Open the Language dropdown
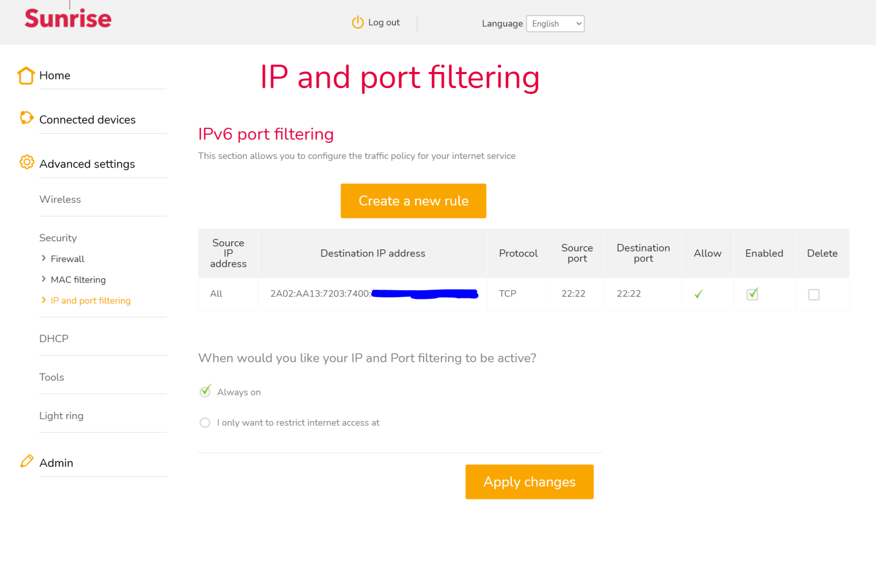 pos(555,24)
